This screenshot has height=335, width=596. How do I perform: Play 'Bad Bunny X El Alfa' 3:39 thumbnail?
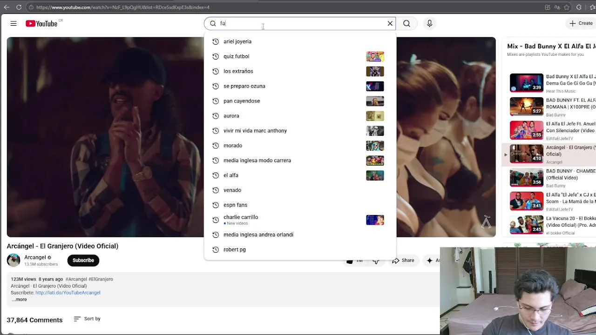[526, 83]
